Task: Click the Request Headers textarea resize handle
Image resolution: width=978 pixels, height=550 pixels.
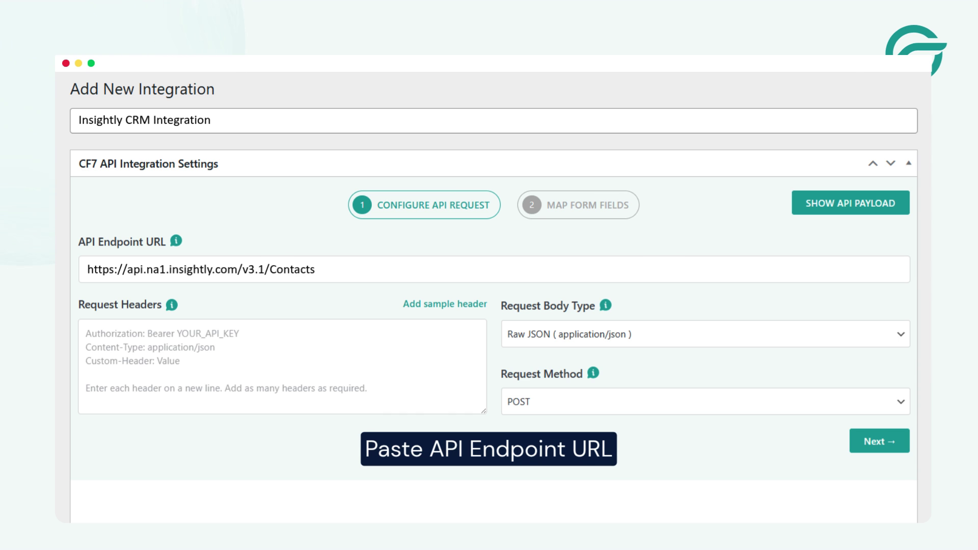Action: point(483,410)
